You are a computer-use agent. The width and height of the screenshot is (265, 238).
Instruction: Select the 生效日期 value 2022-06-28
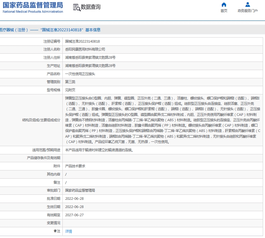(74, 207)
